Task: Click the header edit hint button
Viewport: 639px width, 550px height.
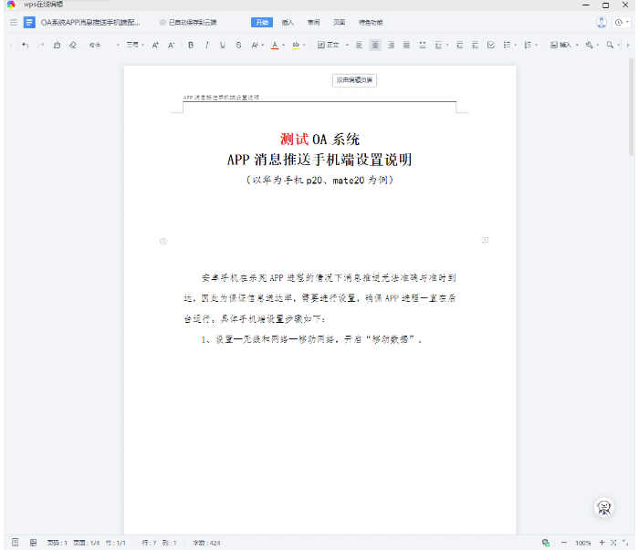Action: coord(354,80)
